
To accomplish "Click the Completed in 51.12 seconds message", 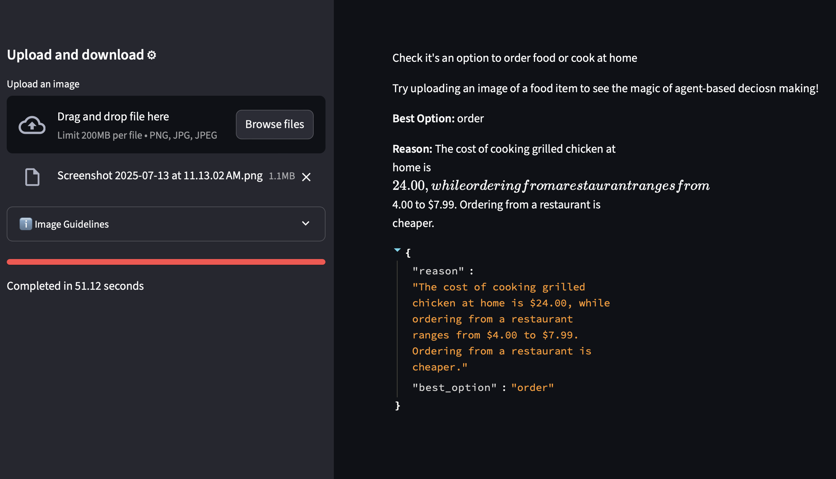I will 75,286.
